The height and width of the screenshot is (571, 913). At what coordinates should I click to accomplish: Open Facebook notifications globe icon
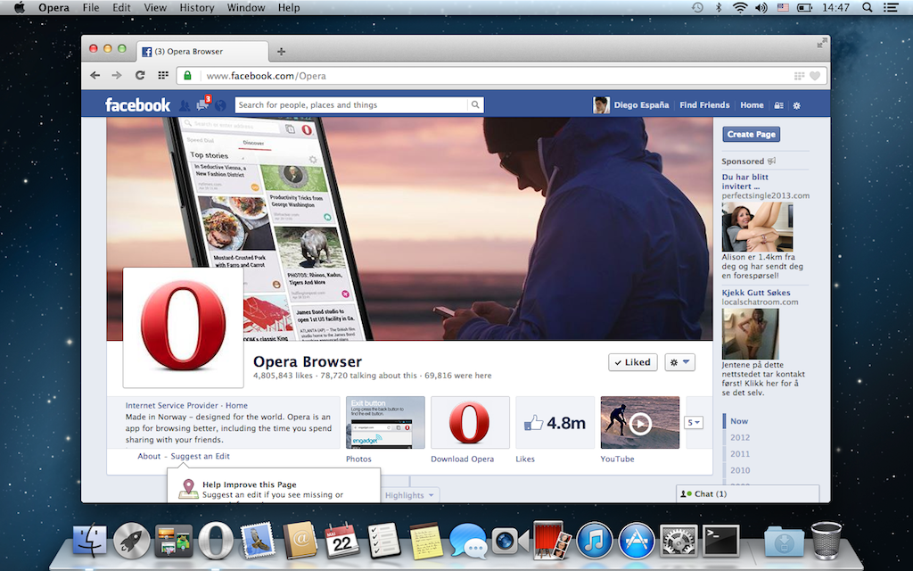[220, 105]
